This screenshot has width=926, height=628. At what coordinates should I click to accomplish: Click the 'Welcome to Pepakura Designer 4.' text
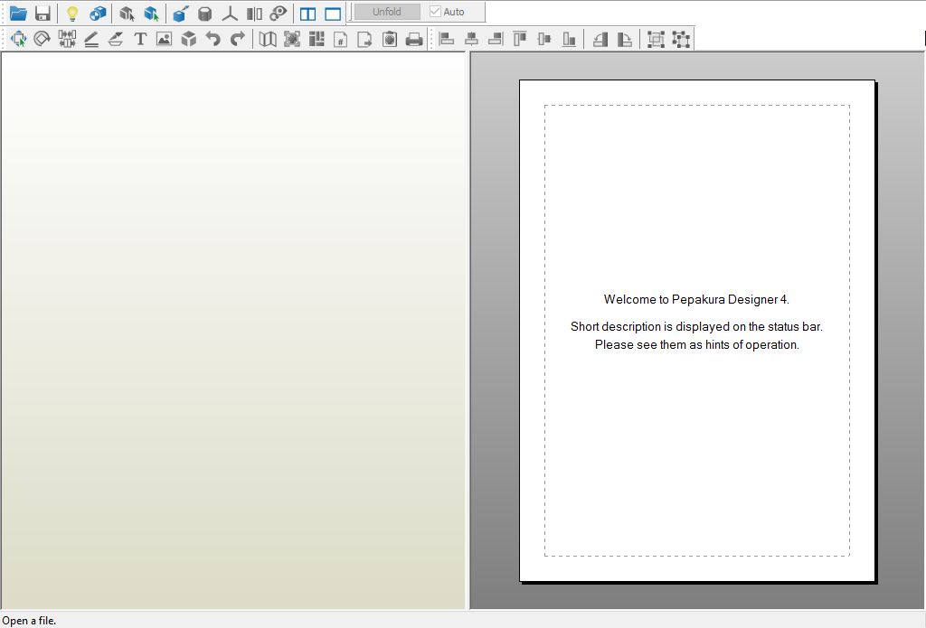696,299
